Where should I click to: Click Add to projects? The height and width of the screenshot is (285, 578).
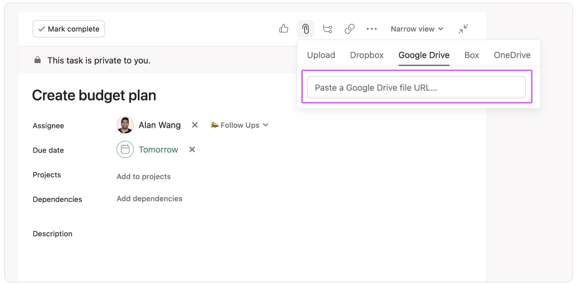144,176
